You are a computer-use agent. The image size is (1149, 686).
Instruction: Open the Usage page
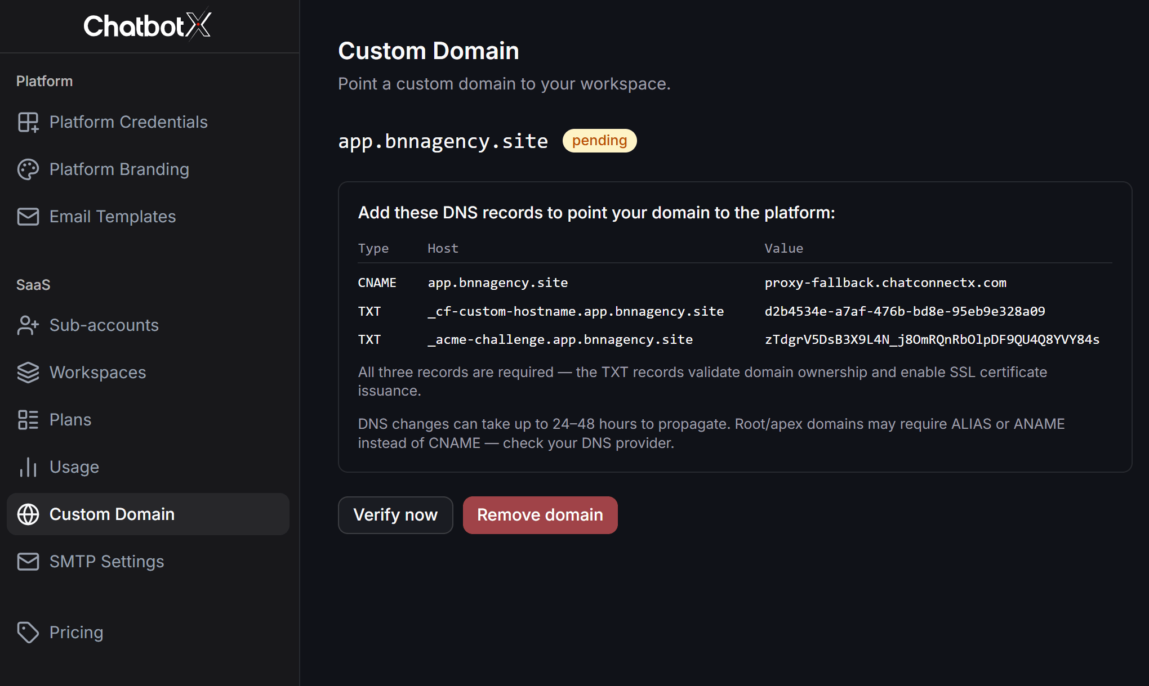coord(148,467)
